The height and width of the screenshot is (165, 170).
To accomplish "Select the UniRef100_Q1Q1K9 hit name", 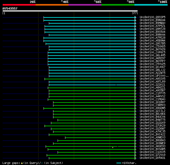I will (x=152, y=123).
